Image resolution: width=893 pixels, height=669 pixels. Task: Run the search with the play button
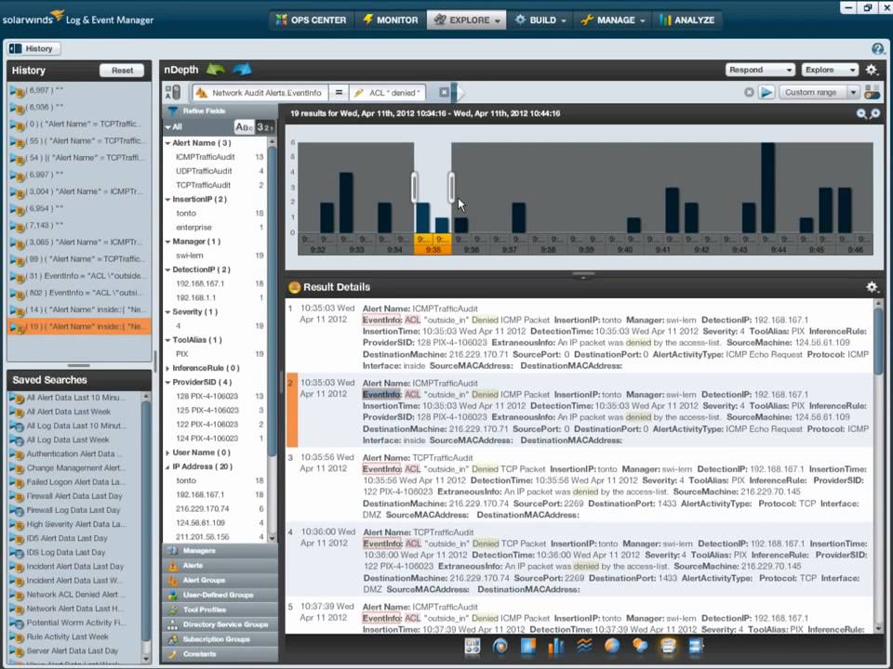(x=766, y=92)
